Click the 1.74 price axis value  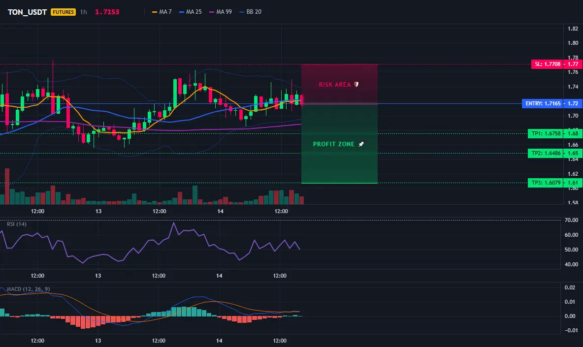click(x=573, y=87)
